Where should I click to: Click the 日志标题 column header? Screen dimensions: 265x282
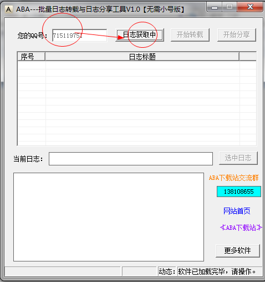click(x=142, y=57)
